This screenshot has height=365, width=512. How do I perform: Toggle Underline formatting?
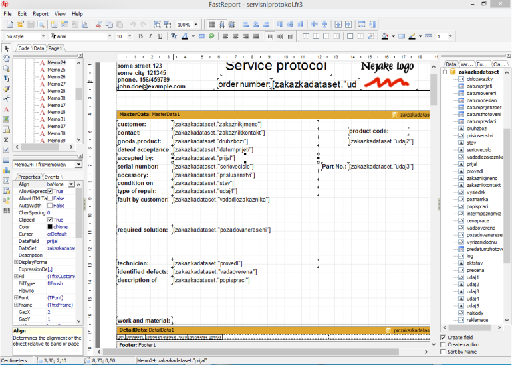(x=160, y=36)
